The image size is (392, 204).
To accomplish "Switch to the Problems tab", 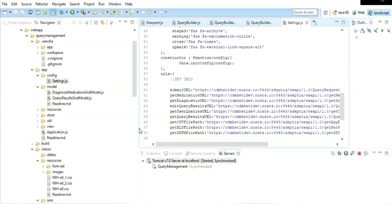I will point(150,154).
